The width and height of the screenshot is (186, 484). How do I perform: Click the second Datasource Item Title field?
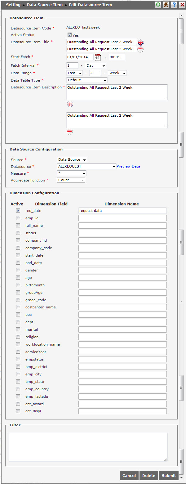point(101,49)
